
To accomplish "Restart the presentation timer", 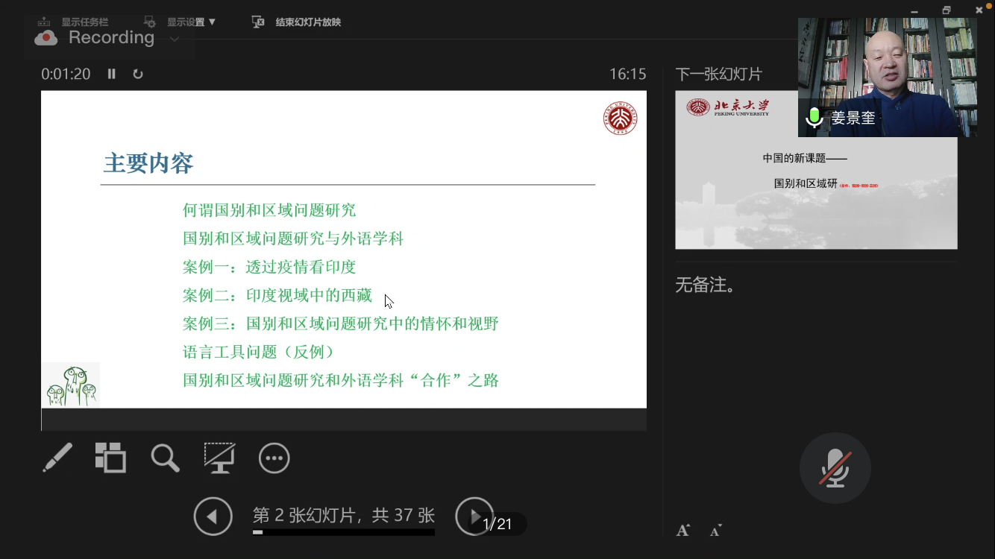I will [x=138, y=74].
